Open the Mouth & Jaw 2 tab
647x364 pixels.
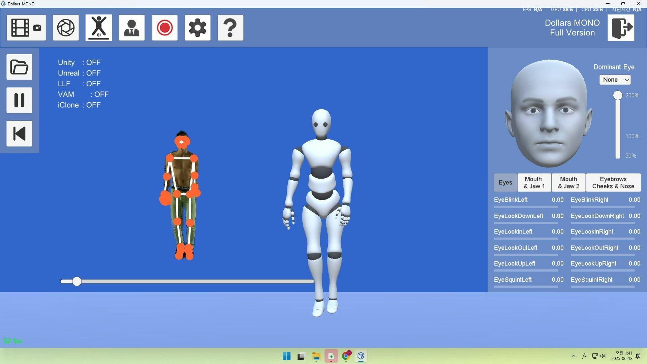point(568,182)
